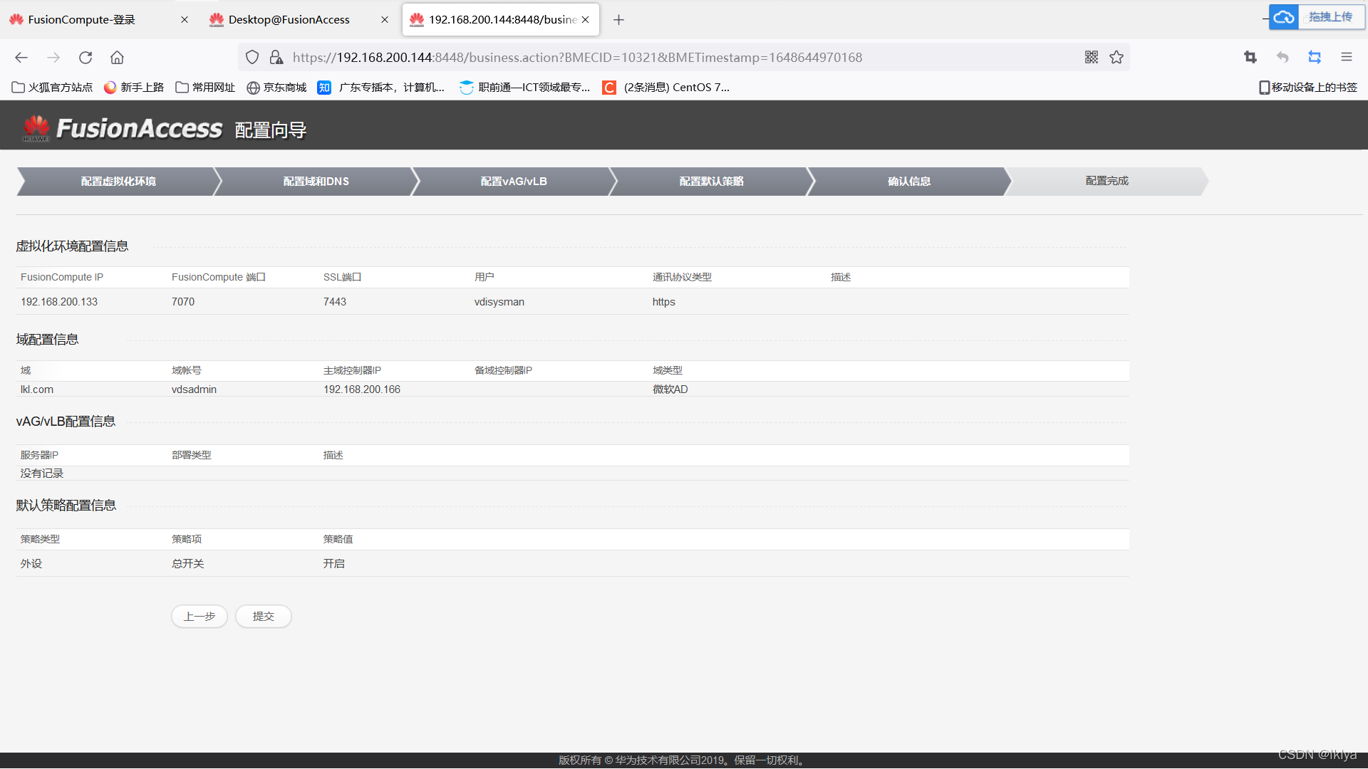Click the screenshot crop icon in toolbar
1368x769 pixels.
click(x=1250, y=58)
